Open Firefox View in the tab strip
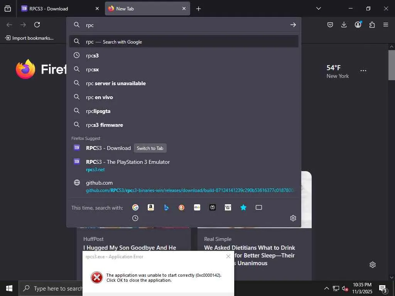Viewport: 395px width, 296px height. click(x=8, y=8)
